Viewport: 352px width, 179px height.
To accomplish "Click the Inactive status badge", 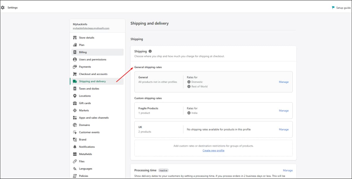I will pyautogui.click(x=163, y=170).
